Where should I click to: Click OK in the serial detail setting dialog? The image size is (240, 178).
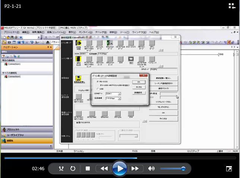coord(139,82)
